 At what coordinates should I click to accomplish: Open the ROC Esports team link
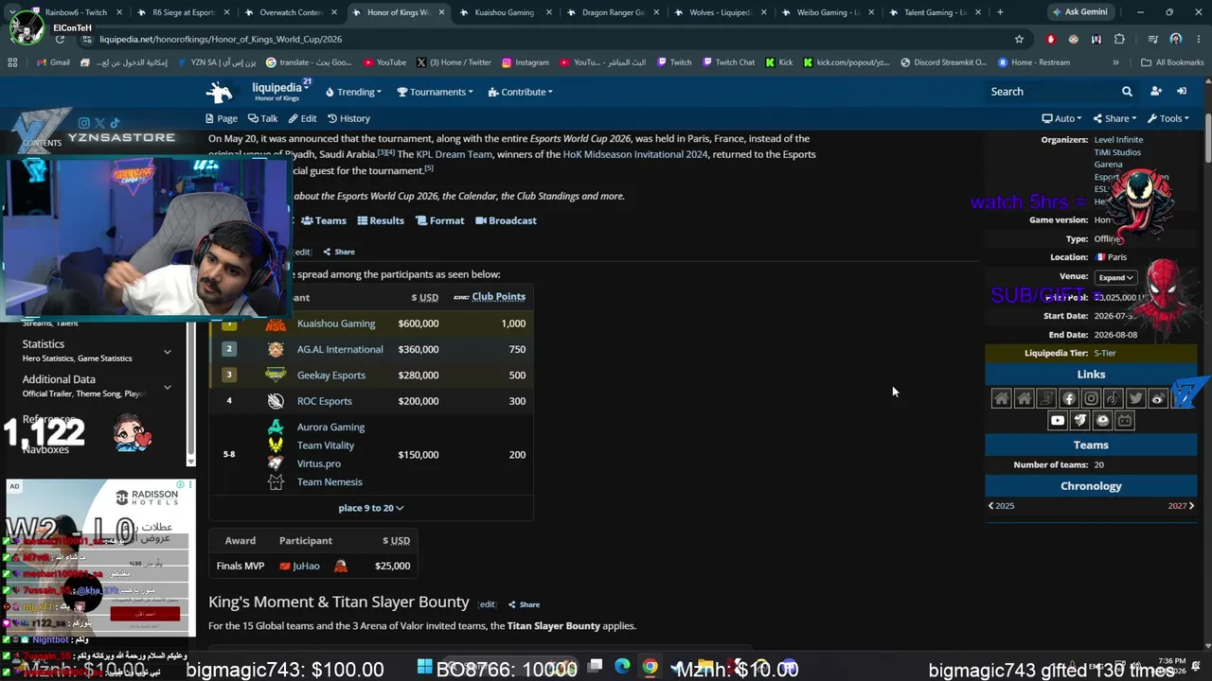coord(325,401)
